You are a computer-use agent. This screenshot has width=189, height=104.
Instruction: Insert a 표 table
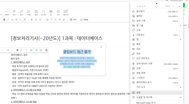pos(51,13)
